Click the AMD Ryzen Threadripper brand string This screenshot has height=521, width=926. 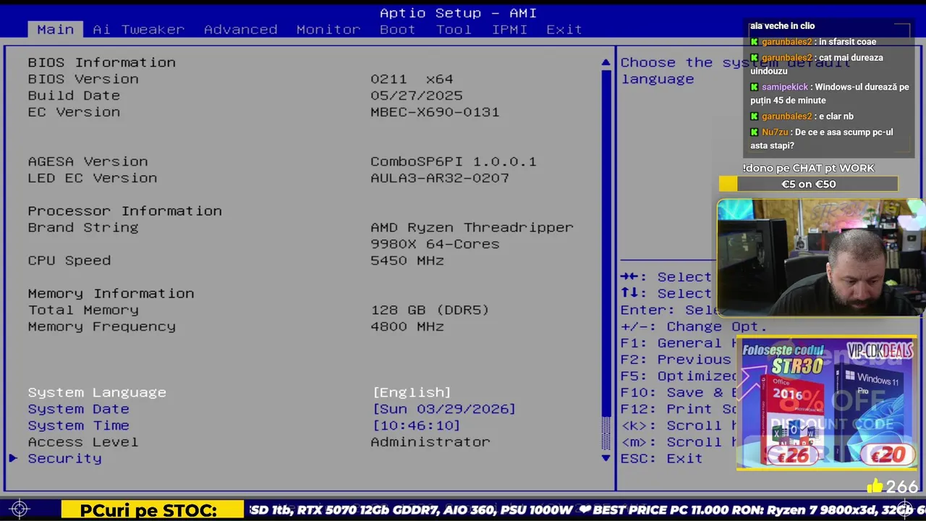472,236
